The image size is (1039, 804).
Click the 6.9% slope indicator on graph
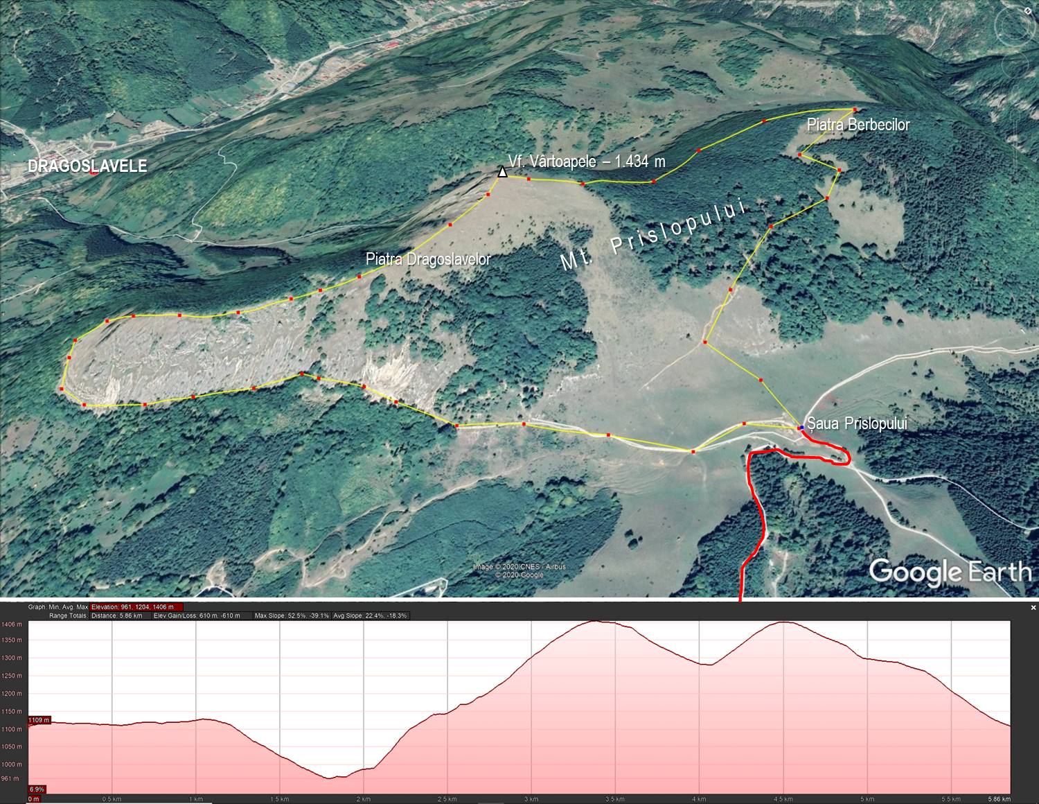37,789
